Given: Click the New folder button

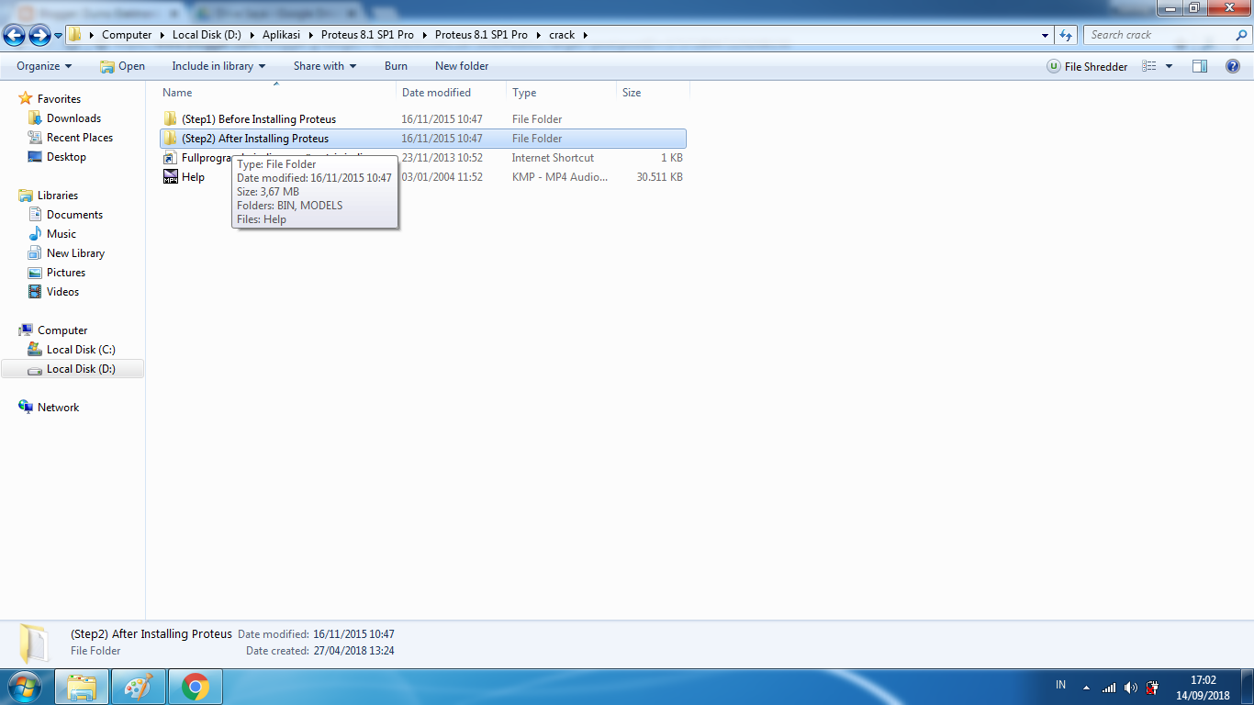Looking at the screenshot, I should (462, 66).
